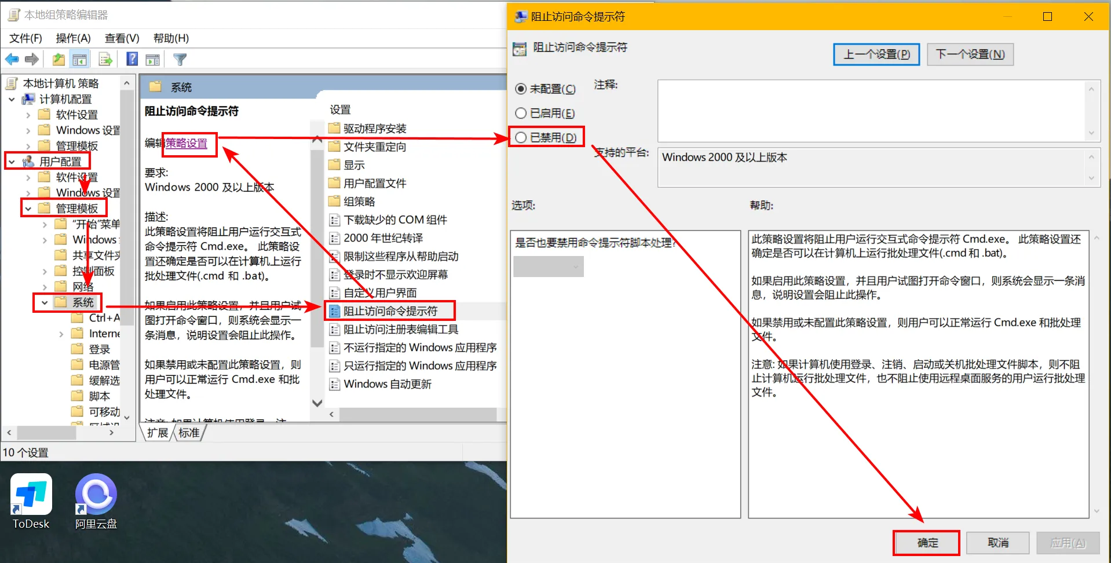
Task: Open the 操作(A) menu
Action: pyautogui.click(x=73, y=38)
